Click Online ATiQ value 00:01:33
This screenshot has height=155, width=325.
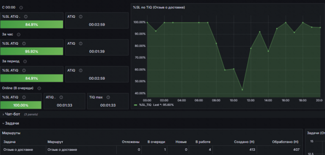click(64, 105)
